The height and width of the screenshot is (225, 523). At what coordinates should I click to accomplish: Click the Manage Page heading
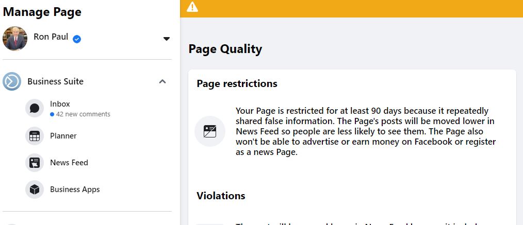[x=42, y=12]
